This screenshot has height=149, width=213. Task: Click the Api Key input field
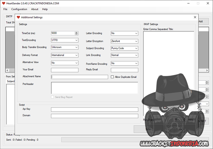(94, 109)
